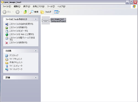Click the publish to Web globe icon
This screenshot has width=138, height=102.
pos(7,34)
